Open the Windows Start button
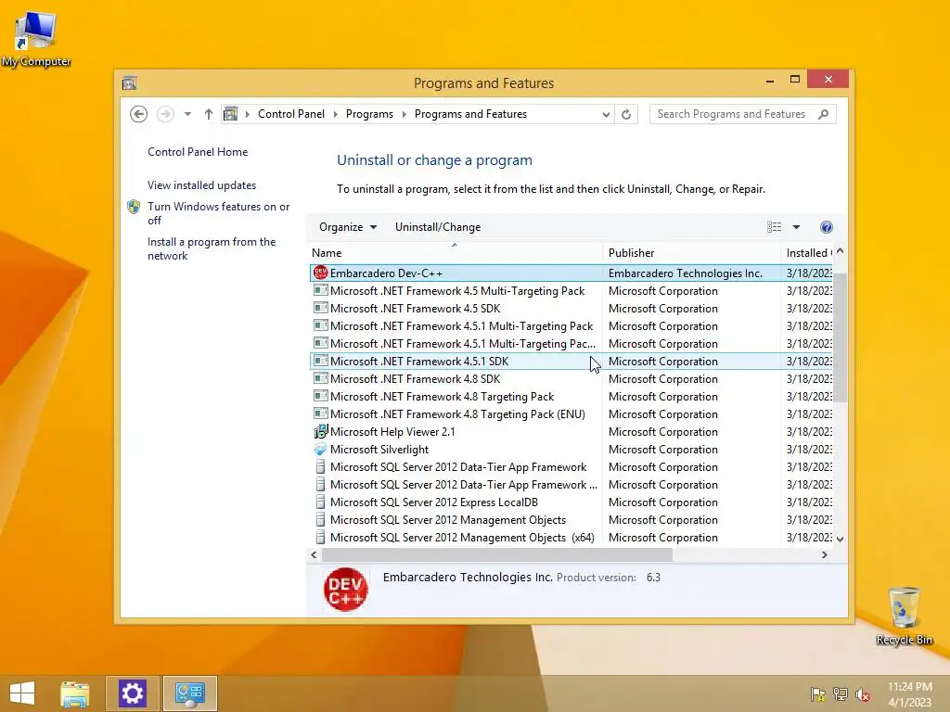The width and height of the screenshot is (950, 712). [x=22, y=693]
